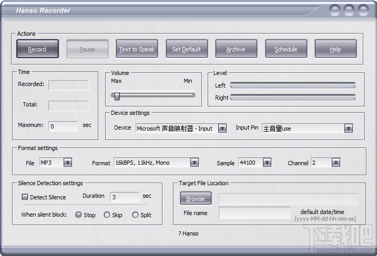Open the File type MP3 dropdown
This screenshot has width=377, height=256.
point(68,163)
